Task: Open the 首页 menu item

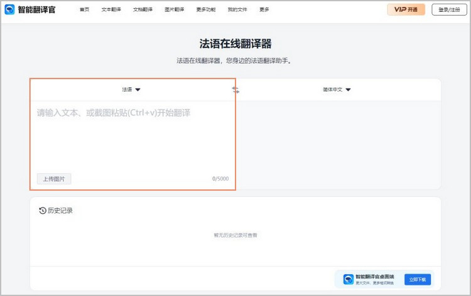Action: tap(84, 9)
